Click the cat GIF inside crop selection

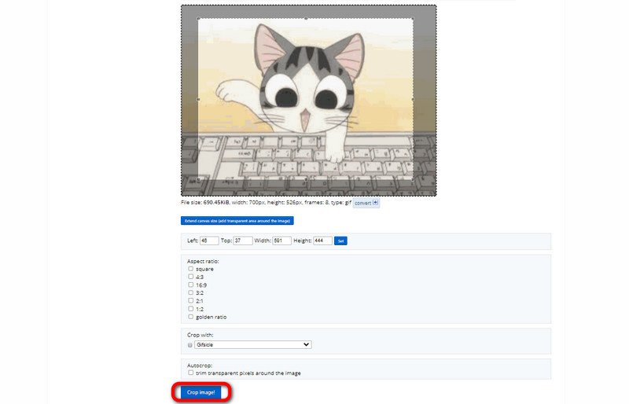coord(306,99)
